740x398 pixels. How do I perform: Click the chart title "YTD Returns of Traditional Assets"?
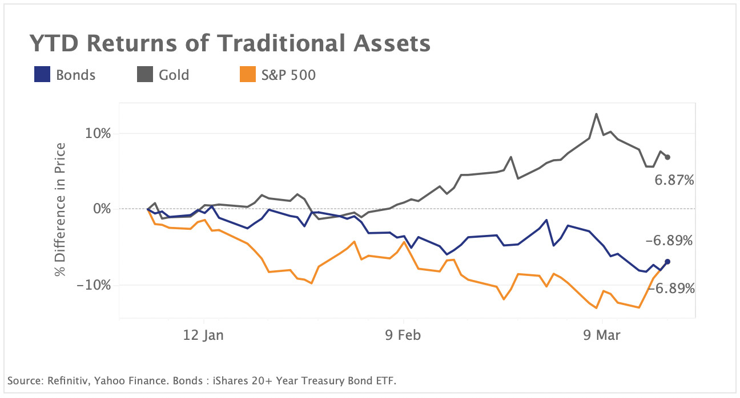point(230,44)
